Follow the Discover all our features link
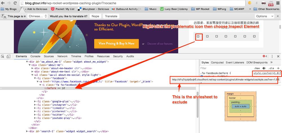The image size is (282, 133). (160, 44)
